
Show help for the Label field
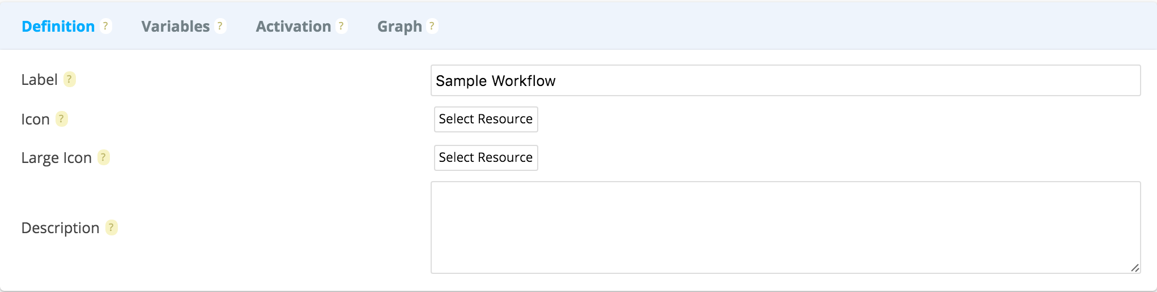tap(69, 79)
